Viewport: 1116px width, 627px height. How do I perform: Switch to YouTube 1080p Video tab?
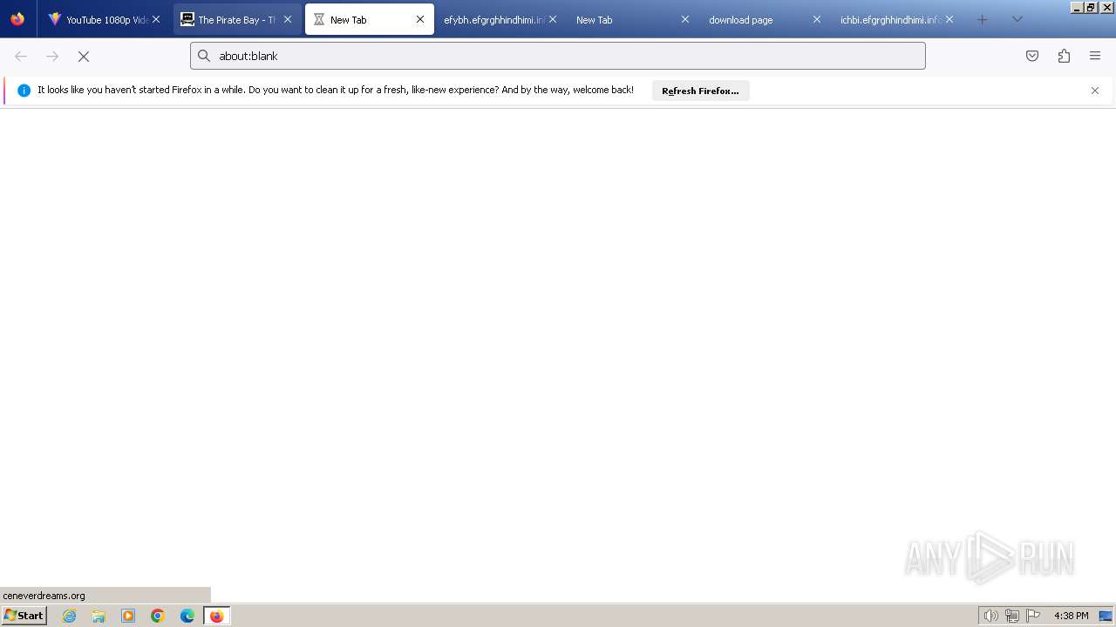click(104, 19)
